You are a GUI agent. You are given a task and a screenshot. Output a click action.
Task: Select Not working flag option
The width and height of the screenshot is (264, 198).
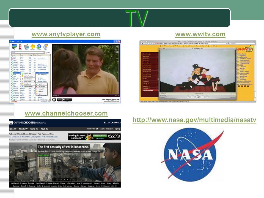pos(42,87)
